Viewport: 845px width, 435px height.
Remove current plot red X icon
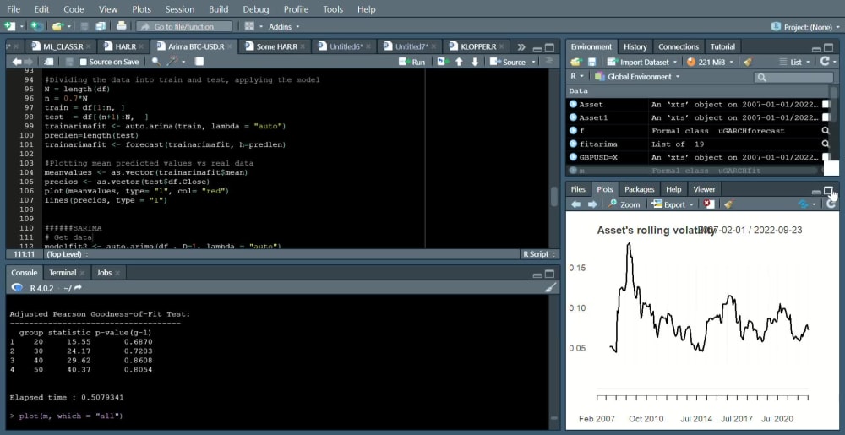(709, 204)
